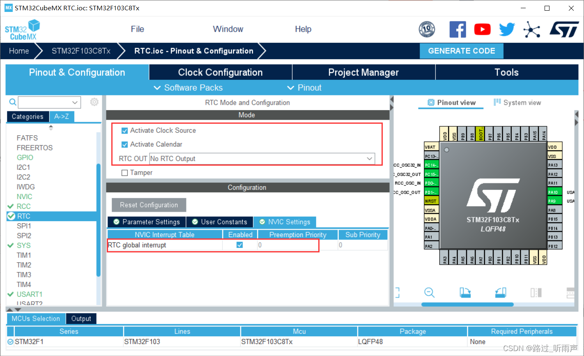Open the Window menu
Screen dimensions: 584x356
tap(228, 29)
